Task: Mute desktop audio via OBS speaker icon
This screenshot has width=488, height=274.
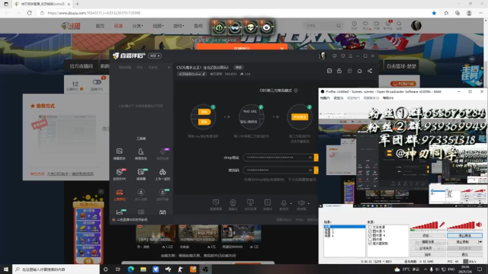Action: 479,225
